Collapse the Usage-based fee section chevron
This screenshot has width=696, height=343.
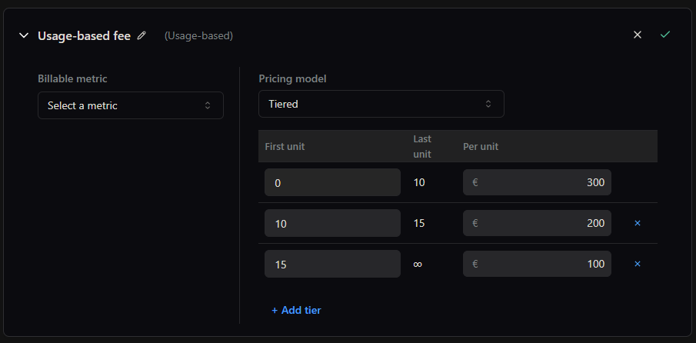(24, 35)
